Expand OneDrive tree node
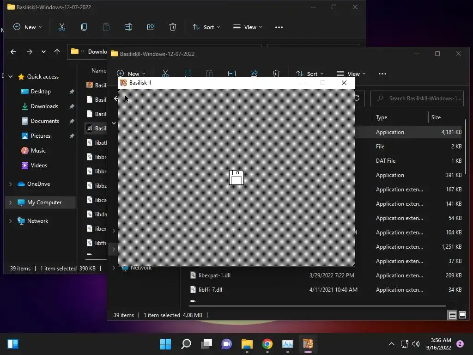Viewport: 473px width, 355px height. click(x=11, y=184)
